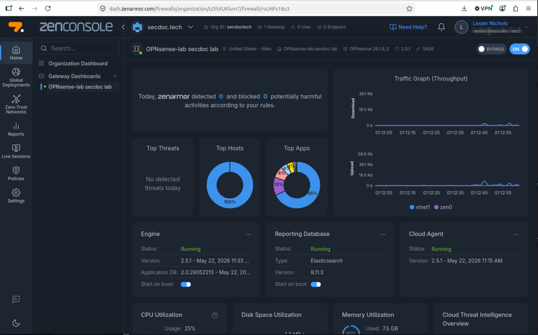Open Global Deployments from sidebar
The image size is (538, 335).
16,77
